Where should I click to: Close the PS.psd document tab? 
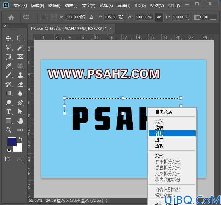[110, 29]
